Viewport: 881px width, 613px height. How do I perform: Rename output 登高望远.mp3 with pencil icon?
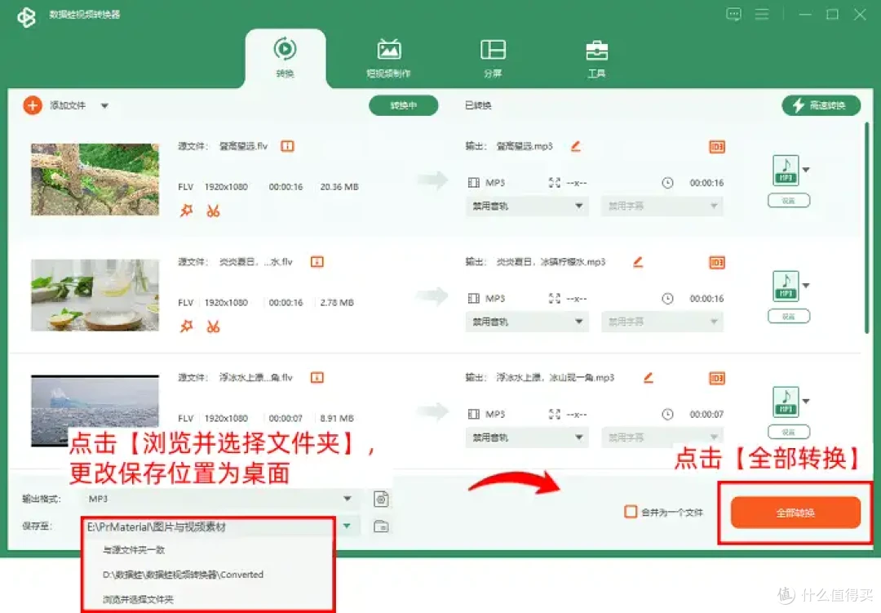click(x=575, y=146)
